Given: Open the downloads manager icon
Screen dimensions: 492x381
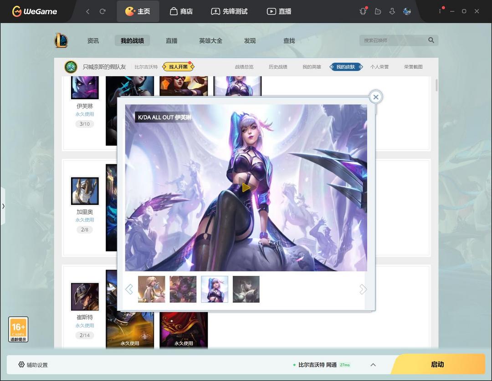Looking at the screenshot, I should (392, 11).
